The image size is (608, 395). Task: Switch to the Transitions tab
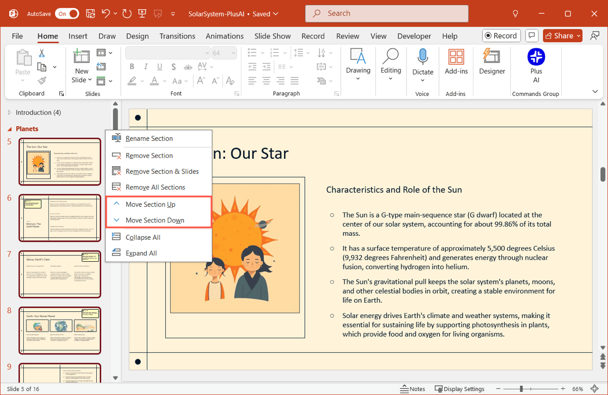tap(177, 36)
